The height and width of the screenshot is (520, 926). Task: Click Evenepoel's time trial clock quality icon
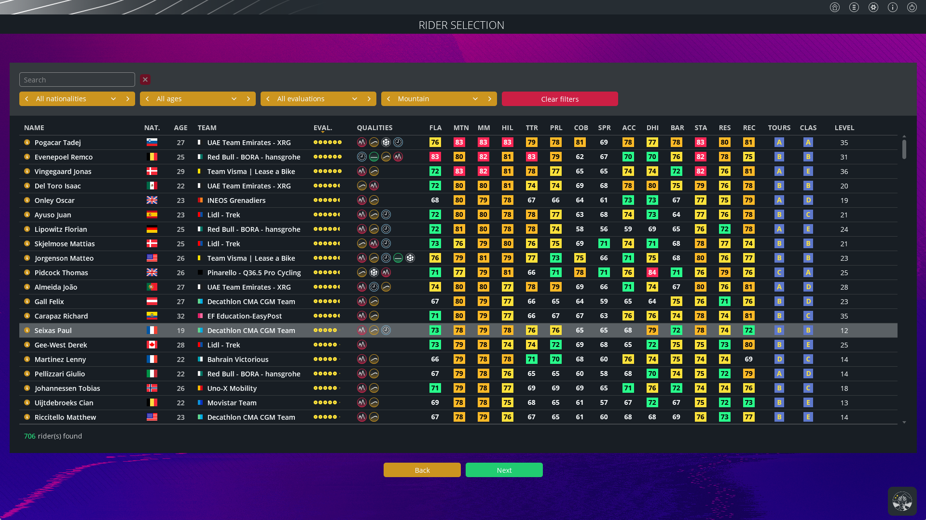[362, 157]
